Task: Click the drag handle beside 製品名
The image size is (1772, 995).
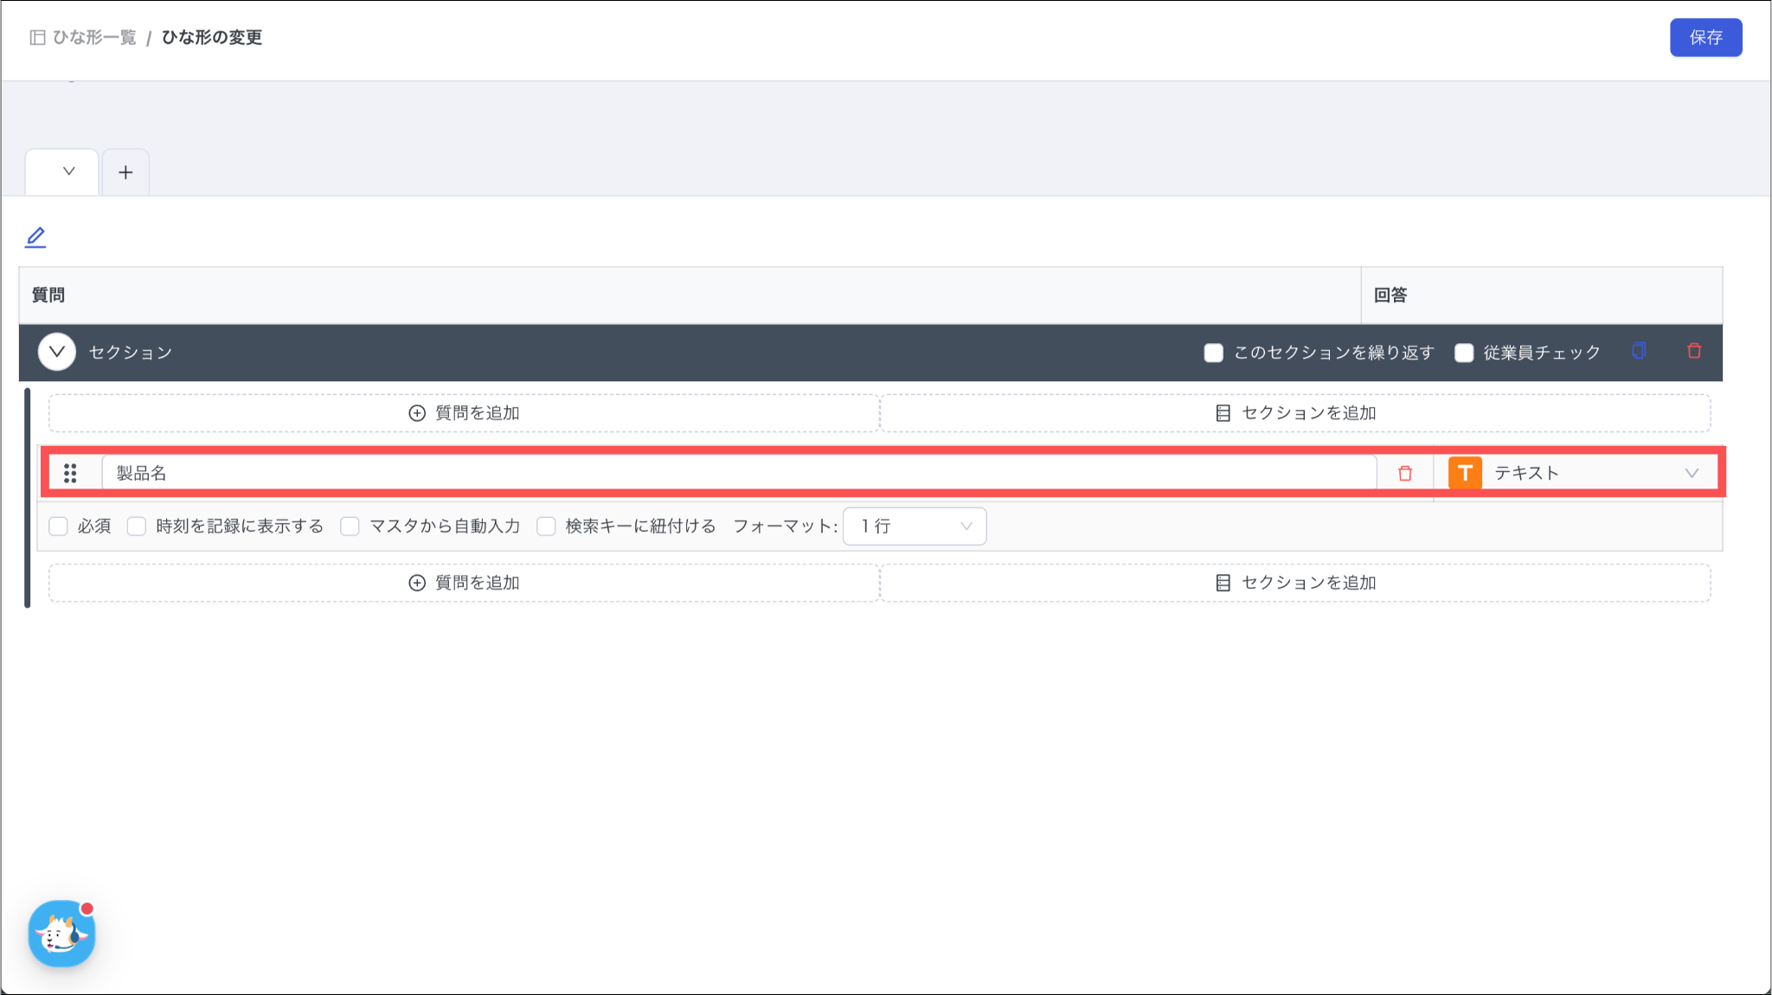Action: [x=70, y=473]
